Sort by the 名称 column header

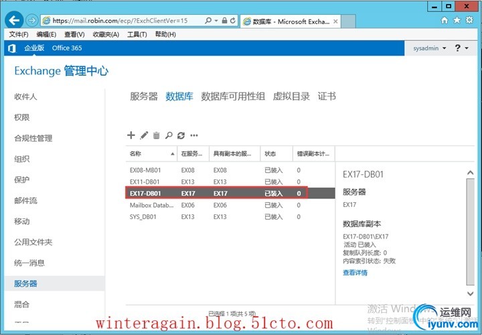pos(151,153)
